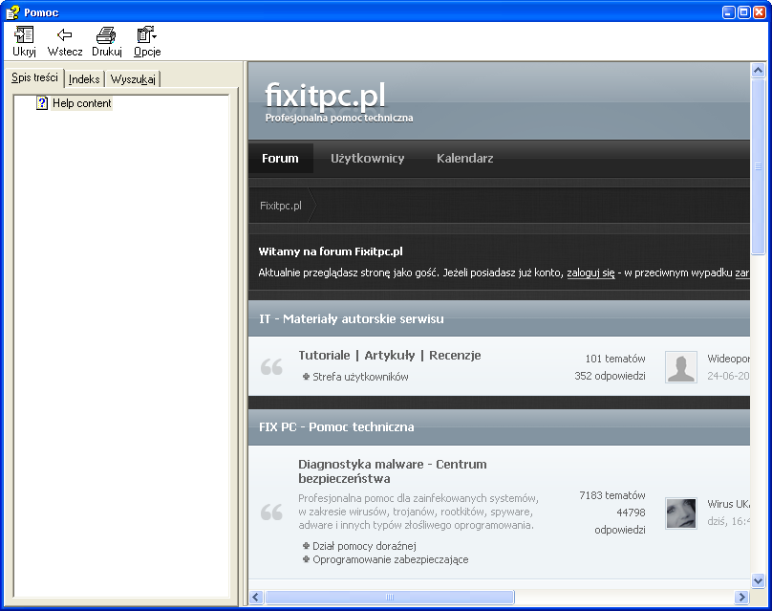772x611 pixels.
Task: Click the vertical scrollbar thumb
Action: tap(759, 166)
